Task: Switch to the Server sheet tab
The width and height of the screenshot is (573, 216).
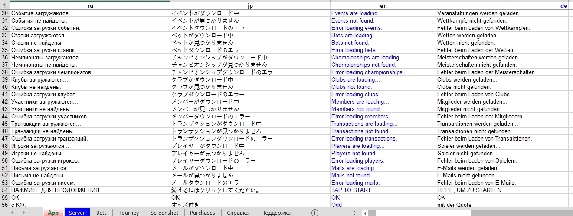Action: (x=77, y=213)
